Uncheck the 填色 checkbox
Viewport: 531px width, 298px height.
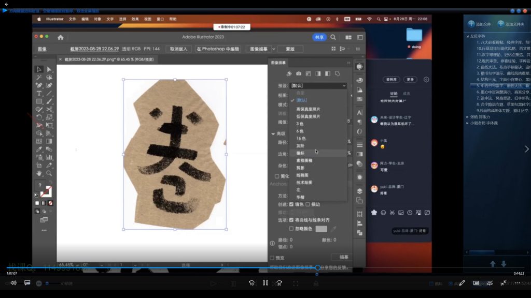click(x=291, y=204)
